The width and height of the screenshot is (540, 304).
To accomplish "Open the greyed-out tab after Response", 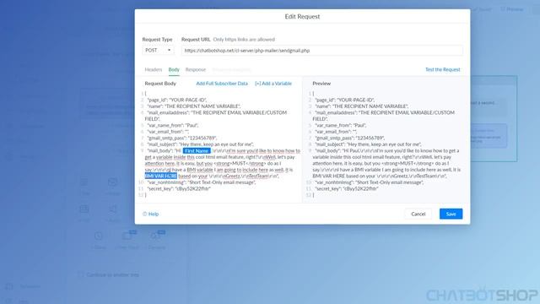I will pyautogui.click(x=231, y=69).
